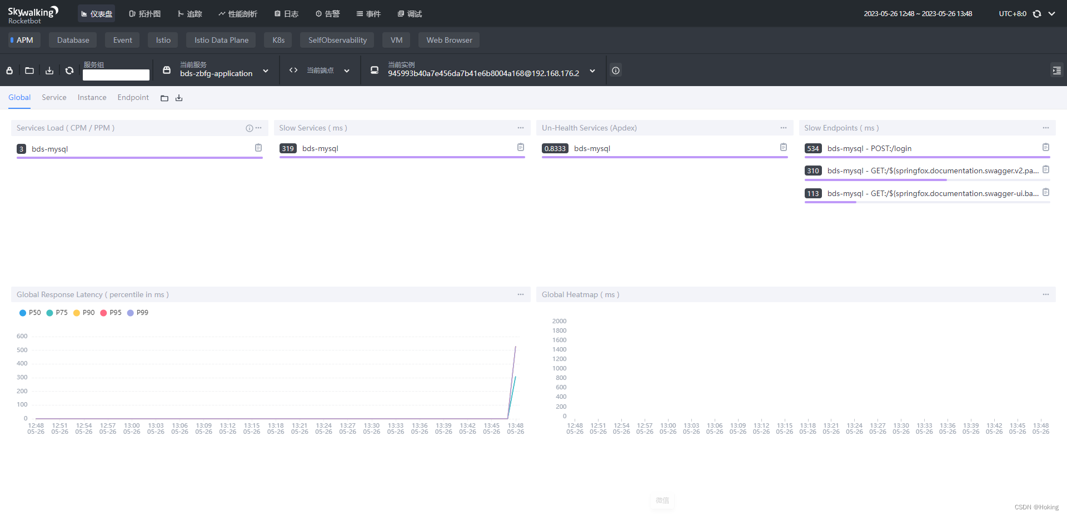The image size is (1067, 516).
Task: Open more options in Slow Services panel
Action: click(x=521, y=128)
